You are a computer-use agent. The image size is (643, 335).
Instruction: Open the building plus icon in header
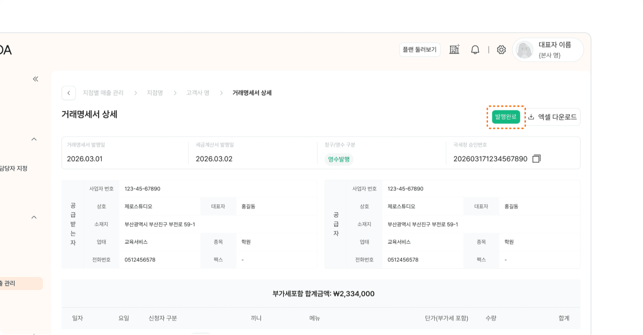pos(455,50)
